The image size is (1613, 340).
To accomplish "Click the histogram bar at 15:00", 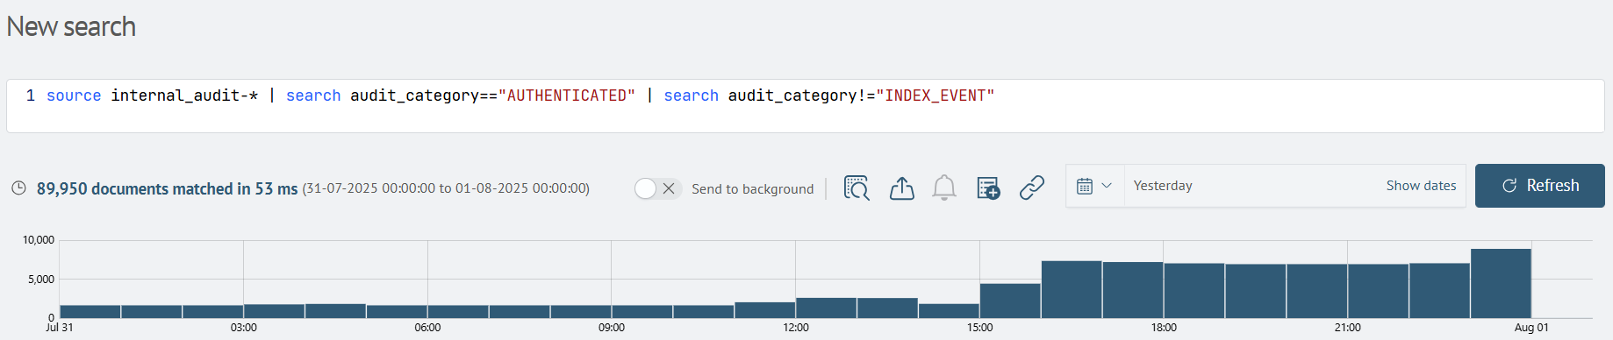I will point(1010,301).
